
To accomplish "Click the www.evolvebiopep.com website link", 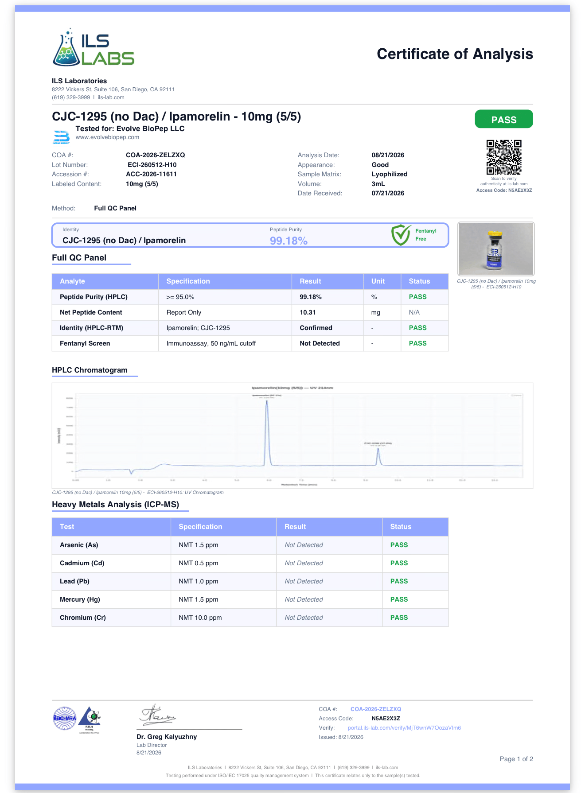I will coord(107,137).
